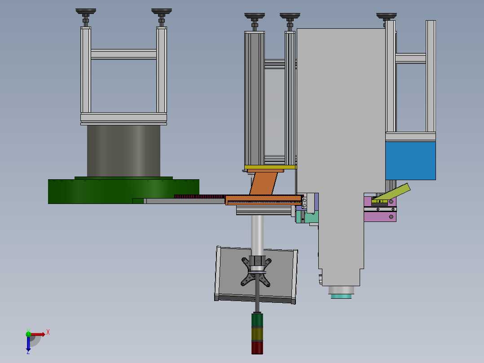The width and height of the screenshot is (484, 363).
Task: Select the horizontal crossbar of the right frame
Action: pos(410,58)
